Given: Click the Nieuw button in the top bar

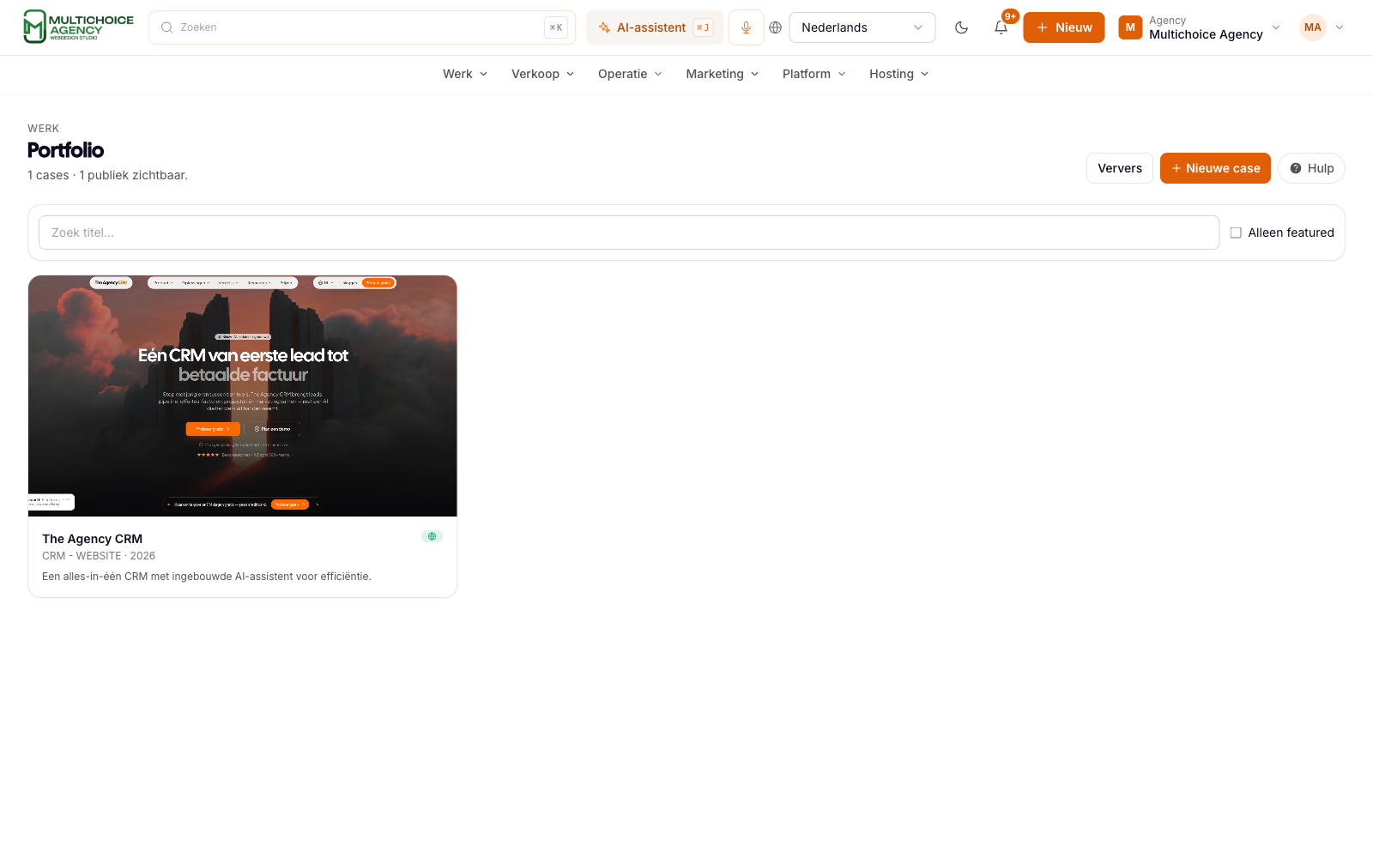Looking at the screenshot, I should [x=1064, y=27].
